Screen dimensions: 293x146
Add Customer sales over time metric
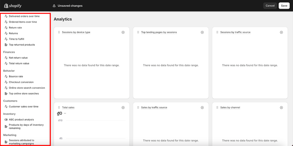(24, 107)
